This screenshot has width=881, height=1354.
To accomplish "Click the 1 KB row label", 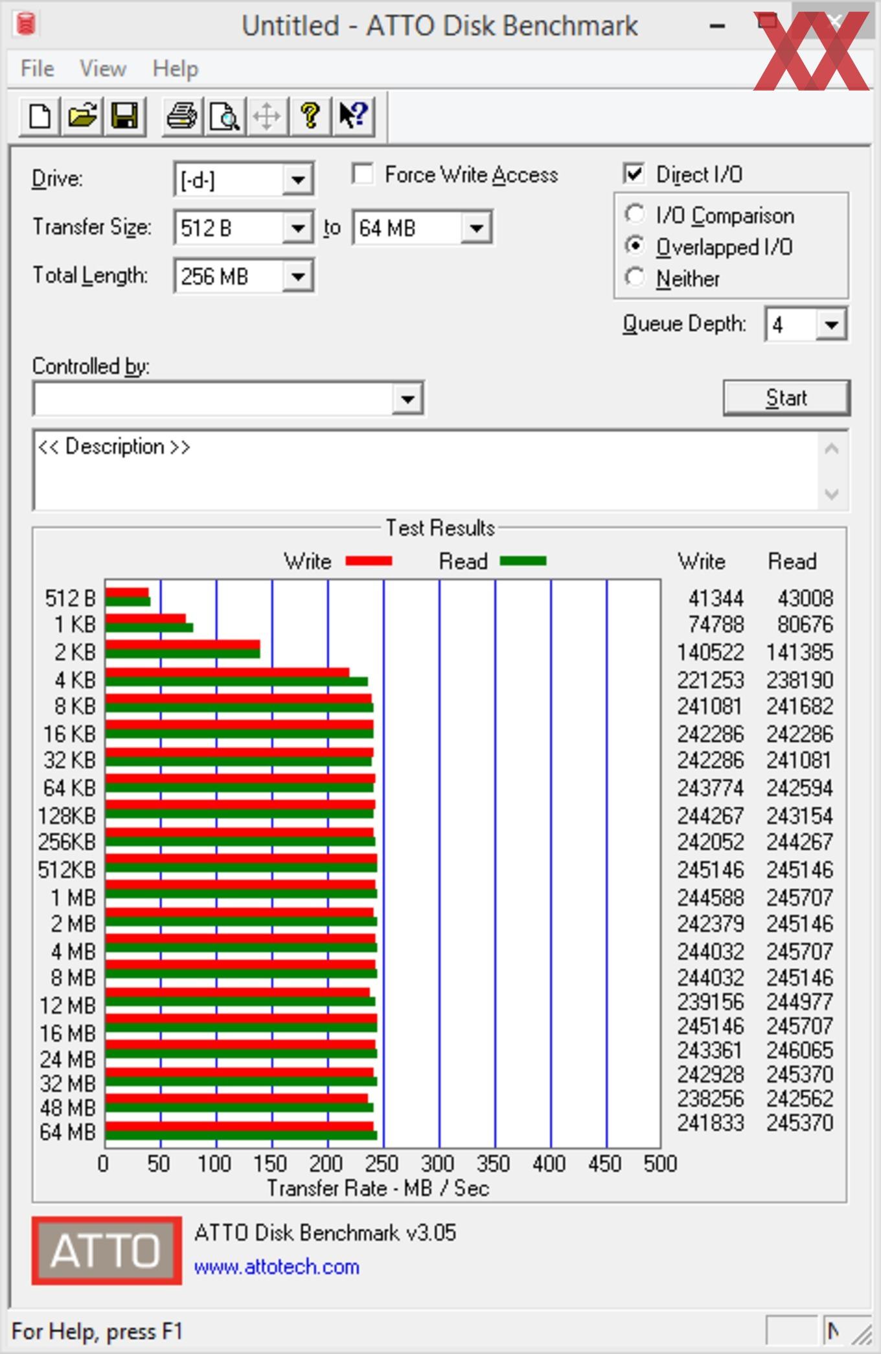I will [74, 624].
